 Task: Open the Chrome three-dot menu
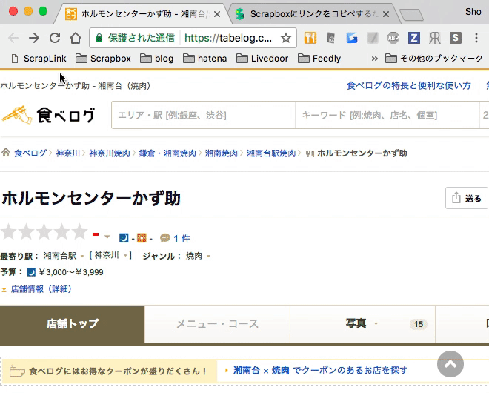(476, 38)
